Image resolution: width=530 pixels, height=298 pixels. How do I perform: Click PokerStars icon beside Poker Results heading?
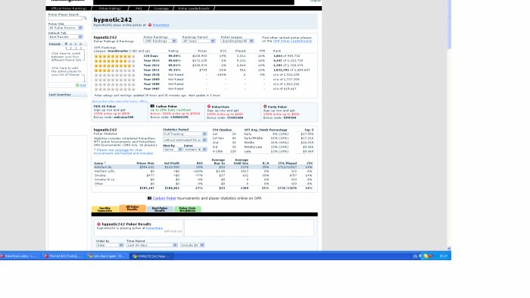tap(98, 224)
